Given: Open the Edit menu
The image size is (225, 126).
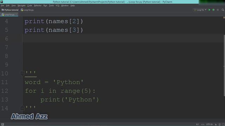Looking at the screenshot, I should coord(8,6).
